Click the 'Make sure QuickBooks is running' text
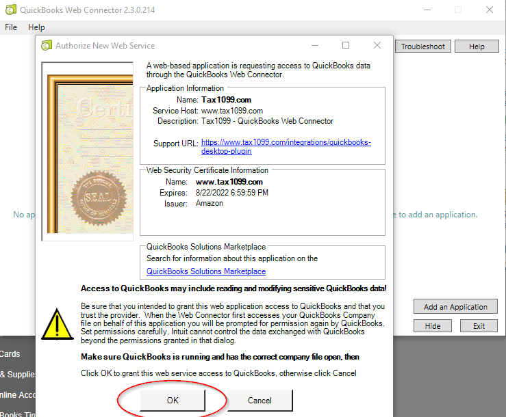Viewport: 506px width, 417px height. (220, 357)
